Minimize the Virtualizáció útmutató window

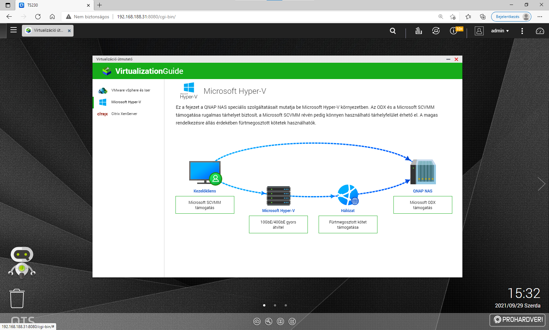pyautogui.click(x=448, y=59)
